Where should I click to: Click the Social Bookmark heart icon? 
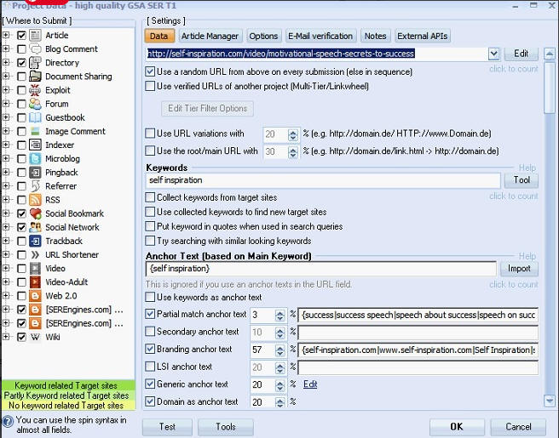point(36,213)
